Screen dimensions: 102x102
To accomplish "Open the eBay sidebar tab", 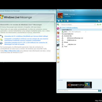I will tap(58, 49).
